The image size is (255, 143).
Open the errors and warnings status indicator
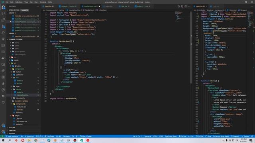[x=39, y=136]
